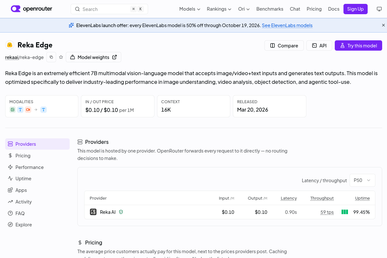
Task: Click the green uptime bars indicator
Action: coord(345,212)
